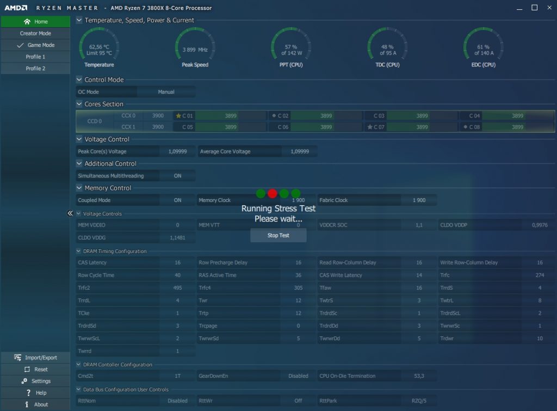This screenshot has height=411, width=557.
Task: Toggle Simultaneous Multithreading ON value
Action: click(x=178, y=176)
